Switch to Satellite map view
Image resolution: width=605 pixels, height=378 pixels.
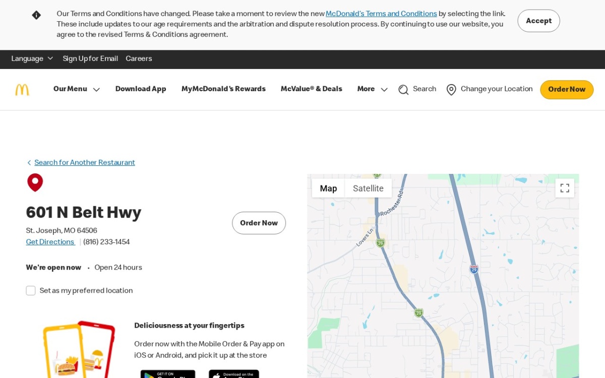pos(368,188)
